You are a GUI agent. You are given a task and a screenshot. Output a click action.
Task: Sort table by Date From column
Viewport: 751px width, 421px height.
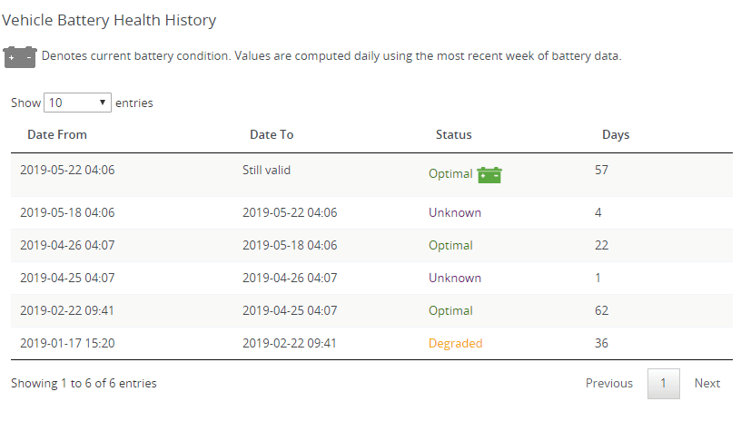point(57,134)
